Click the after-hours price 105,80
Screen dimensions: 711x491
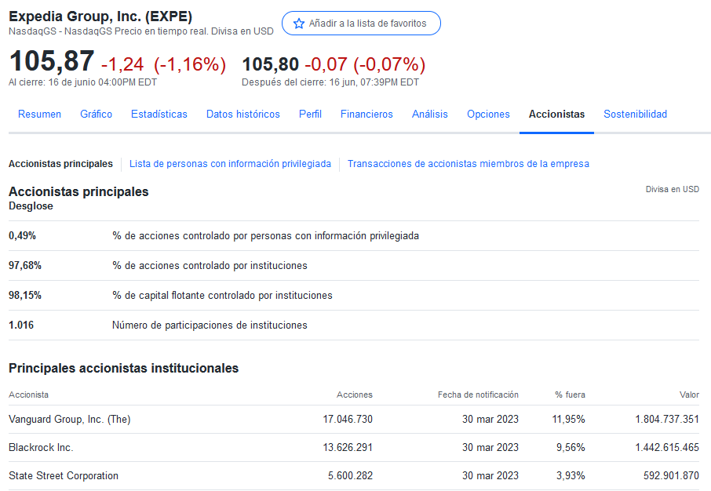[271, 64]
